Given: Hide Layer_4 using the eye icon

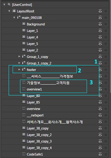Looking at the screenshot, I should (x=100, y=37).
